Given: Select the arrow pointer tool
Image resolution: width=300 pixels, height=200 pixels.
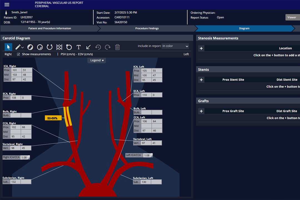Looking at the screenshot, I should 9,47.
